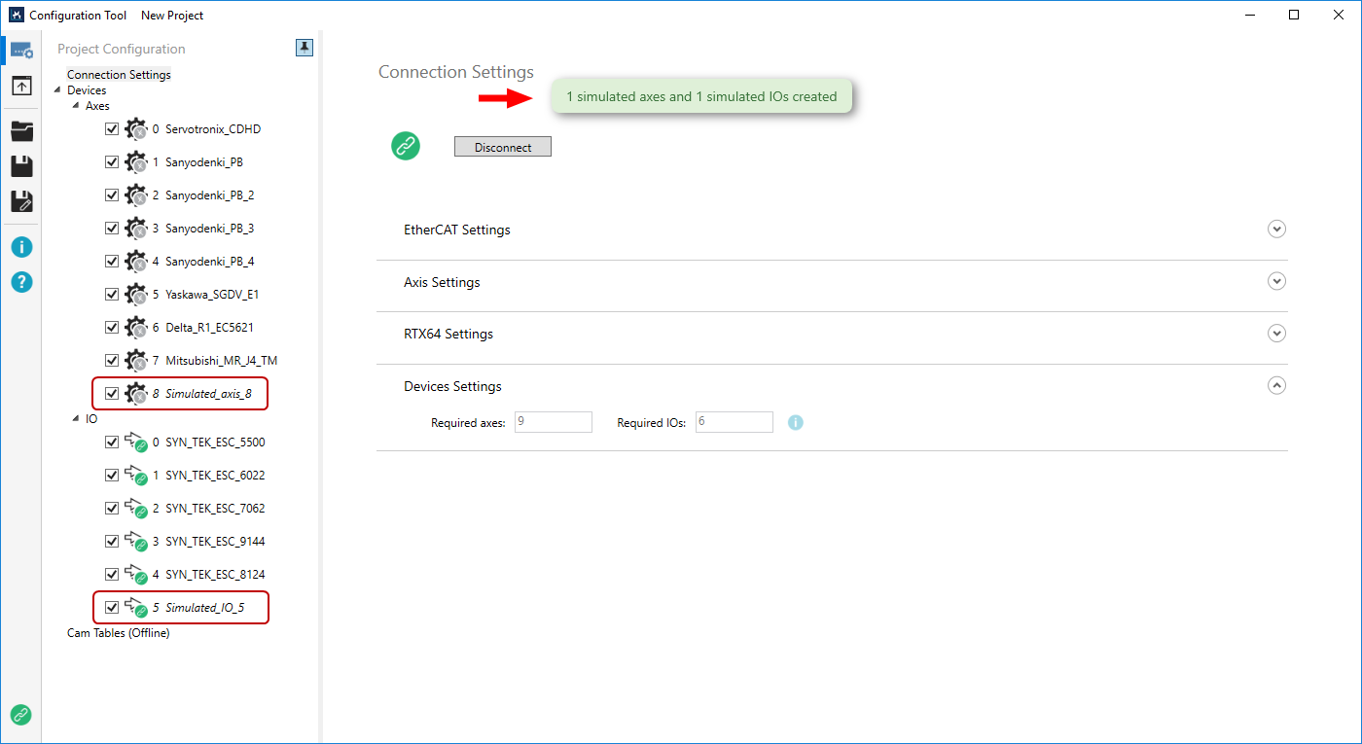Click the IO icon of SYN_TEK_ESC_8124

tap(136, 575)
